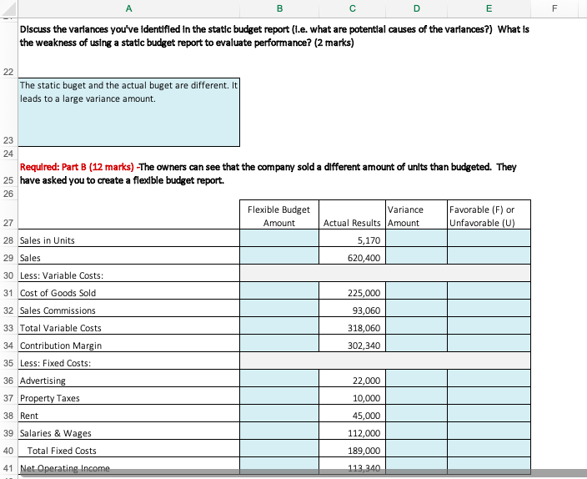Viewport: 587px width, 479px height.
Task: Select the 'Favorable (F) or Unfavorable (U)' header
Action: coord(489,214)
